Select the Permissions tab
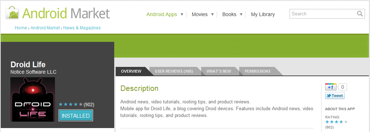 pyautogui.click(x=258, y=71)
